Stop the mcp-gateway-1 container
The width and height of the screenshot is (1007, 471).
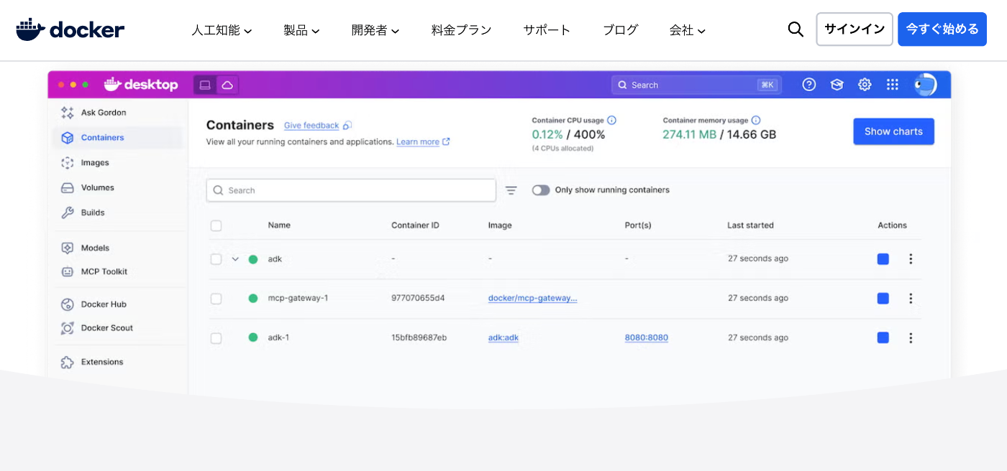883,298
